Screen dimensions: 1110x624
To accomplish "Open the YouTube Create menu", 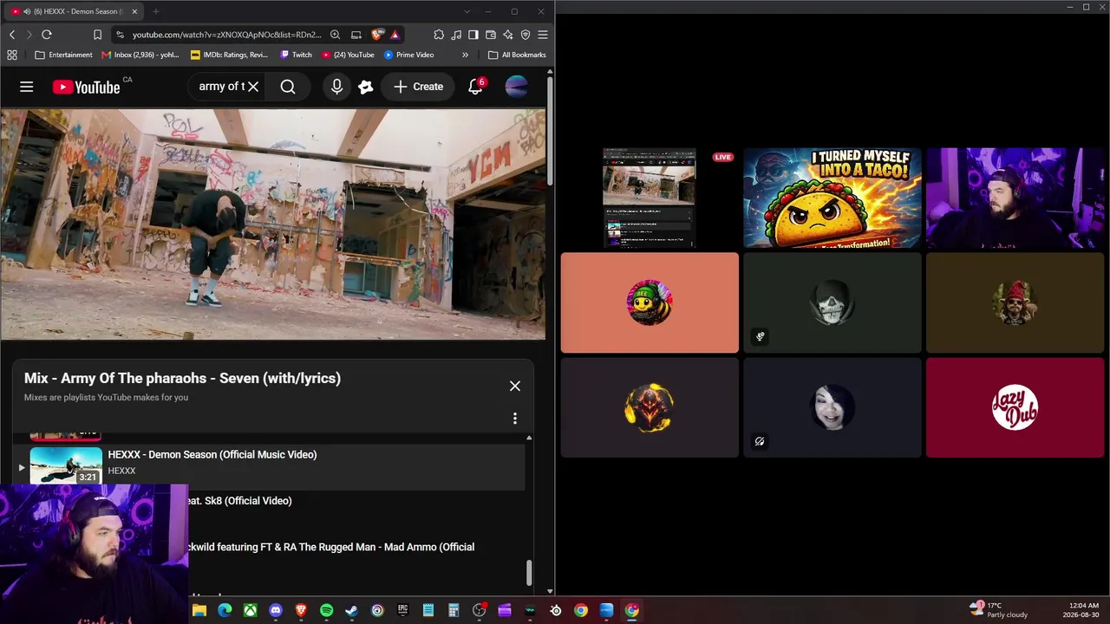I will (x=418, y=87).
